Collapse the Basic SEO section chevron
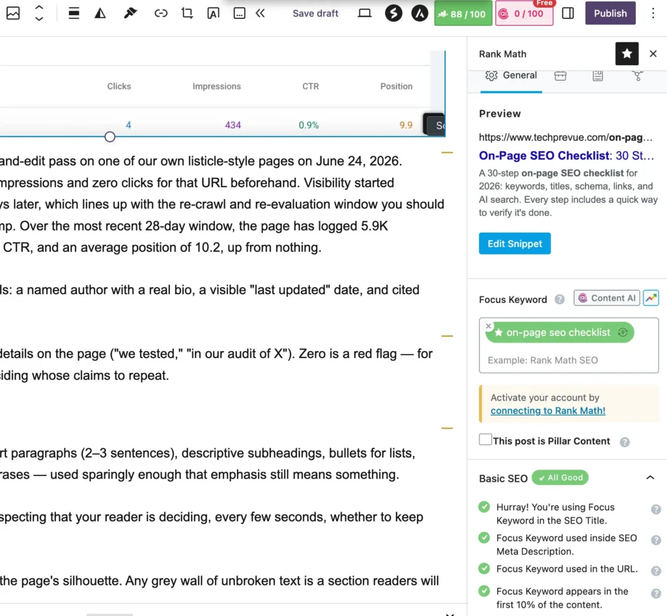The width and height of the screenshot is (667, 616). [x=650, y=478]
